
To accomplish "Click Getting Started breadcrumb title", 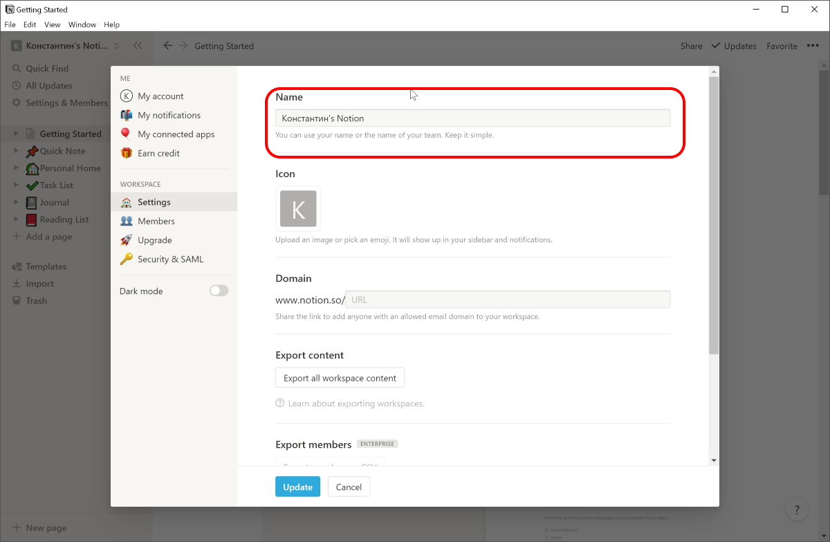I will click(x=224, y=46).
